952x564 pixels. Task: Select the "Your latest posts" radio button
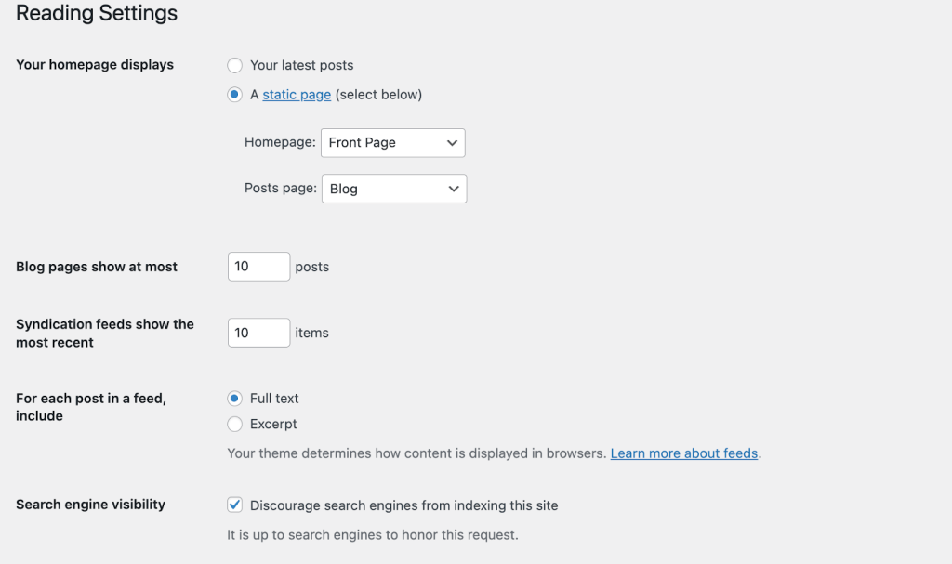(x=234, y=65)
